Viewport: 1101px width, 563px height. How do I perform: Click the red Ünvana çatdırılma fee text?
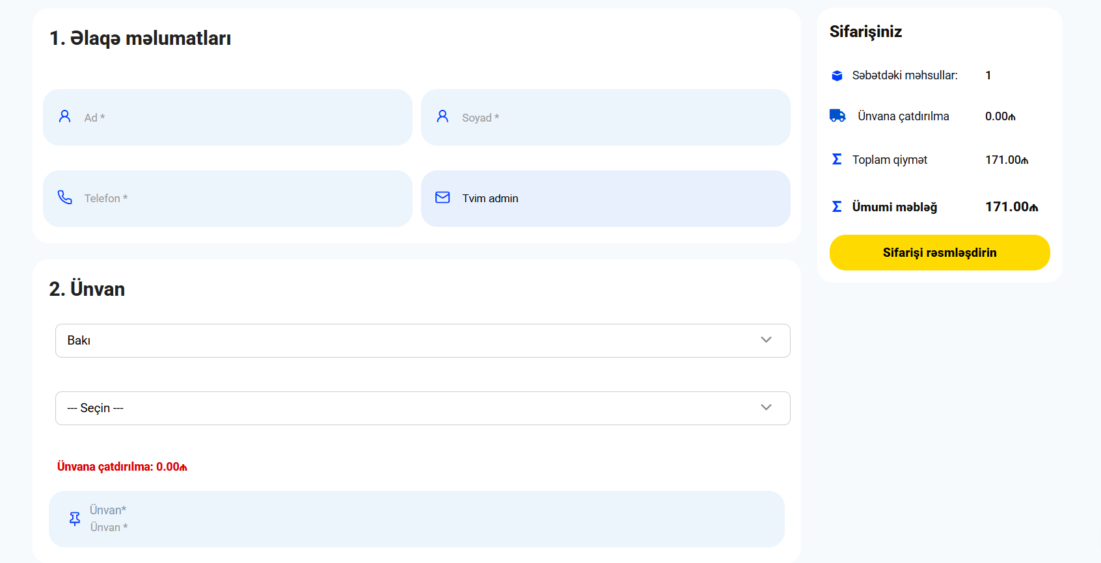122,467
